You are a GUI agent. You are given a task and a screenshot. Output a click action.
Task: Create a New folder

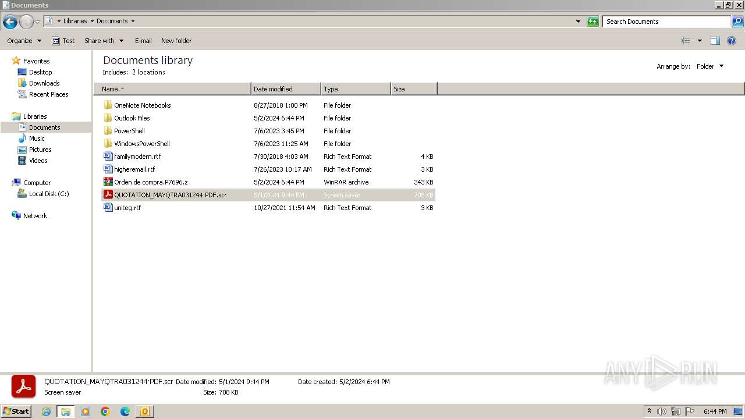point(176,41)
